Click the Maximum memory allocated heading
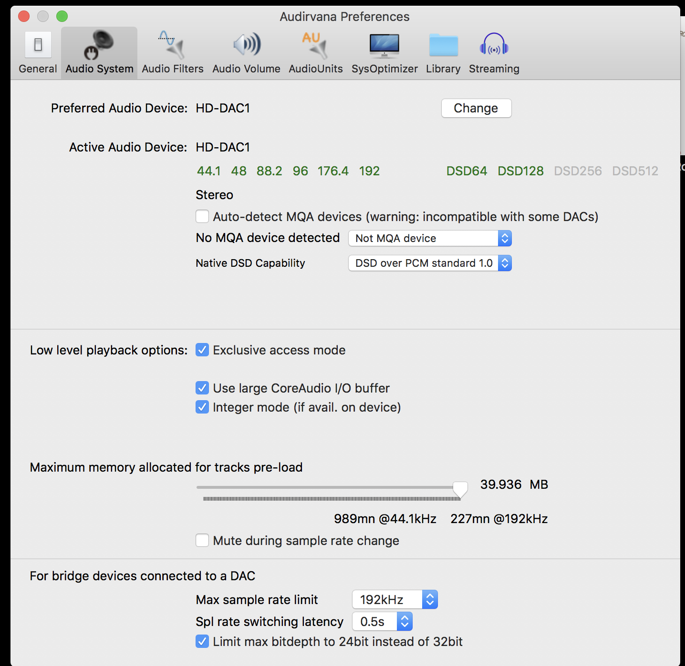Screen dimensions: 685x666 [166, 467]
